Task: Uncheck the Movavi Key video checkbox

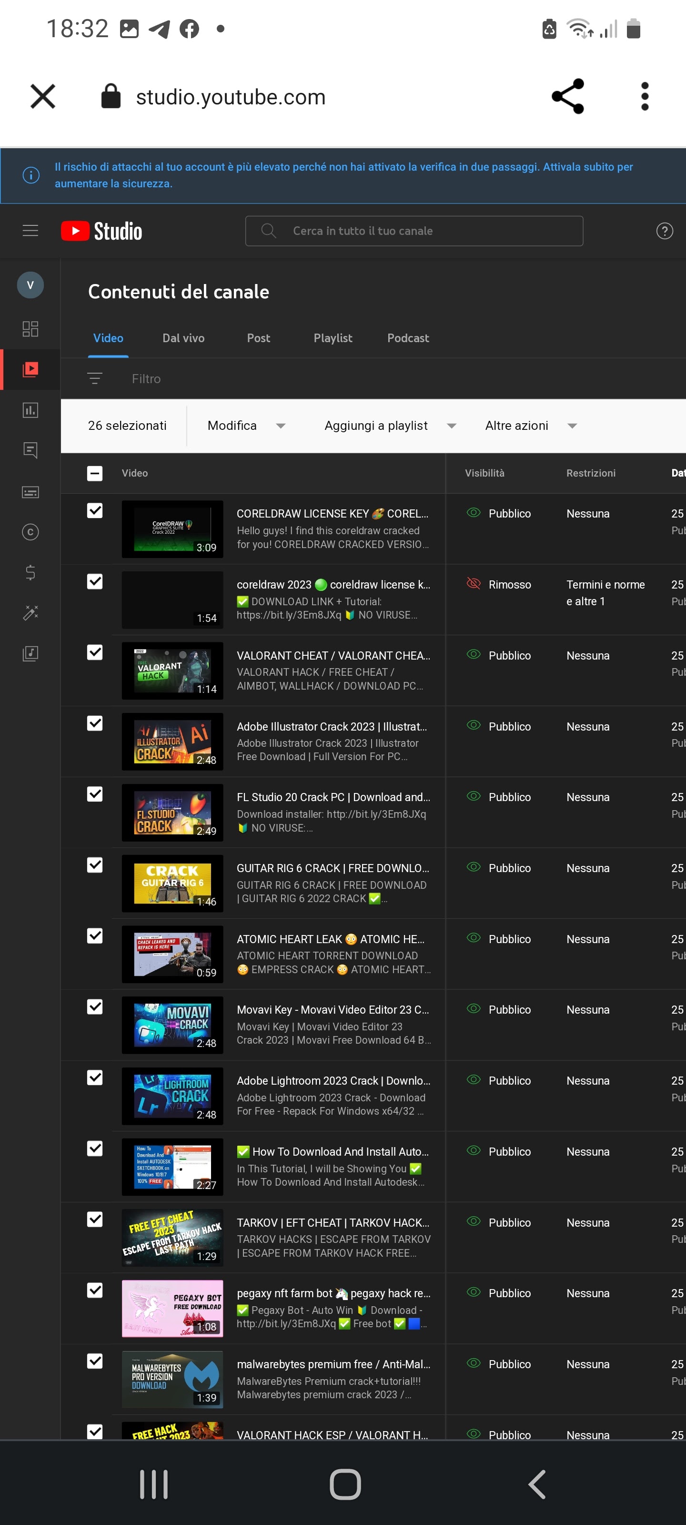Action: click(95, 1006)
